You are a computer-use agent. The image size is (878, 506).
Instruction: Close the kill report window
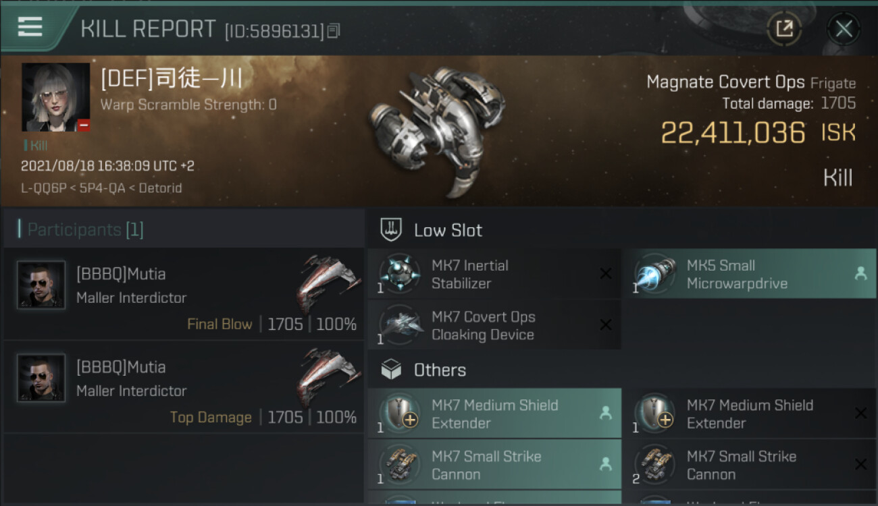[x=844, y=28]
